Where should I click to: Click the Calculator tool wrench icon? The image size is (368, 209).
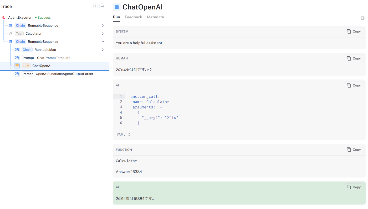(10, 34)
